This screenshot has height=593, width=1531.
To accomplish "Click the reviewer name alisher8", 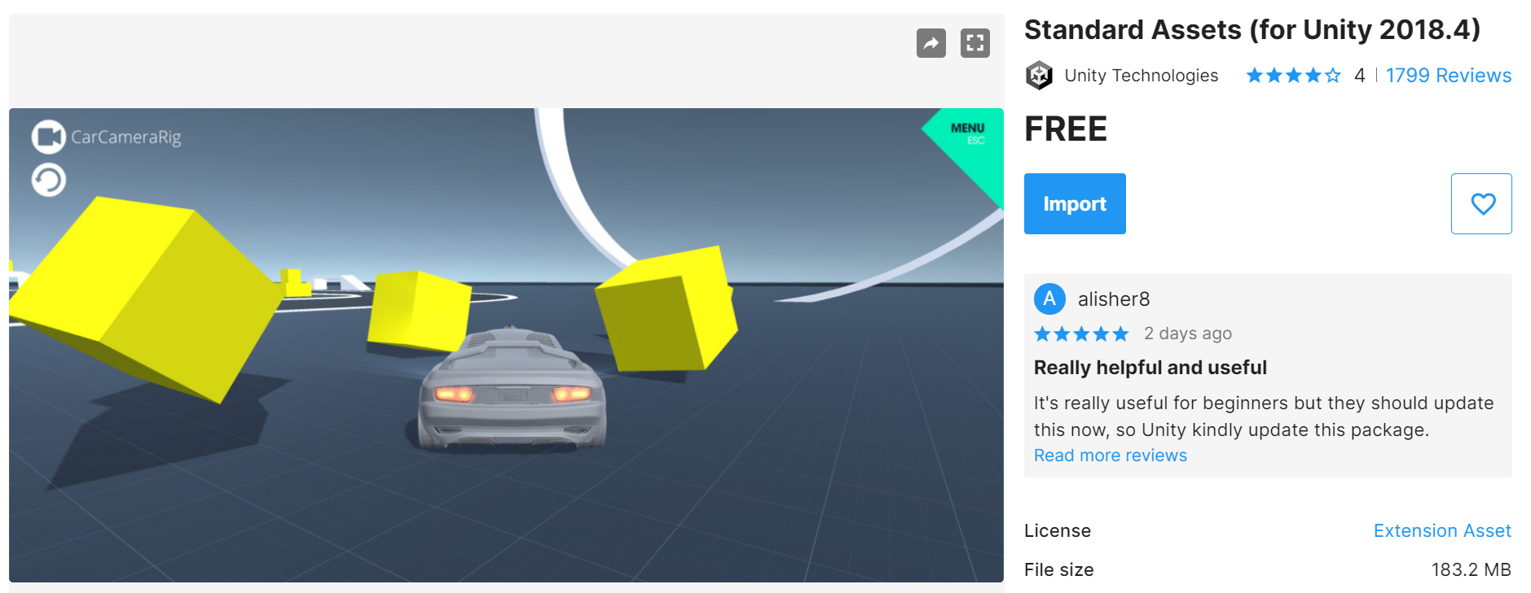I will coord(1113,299).
